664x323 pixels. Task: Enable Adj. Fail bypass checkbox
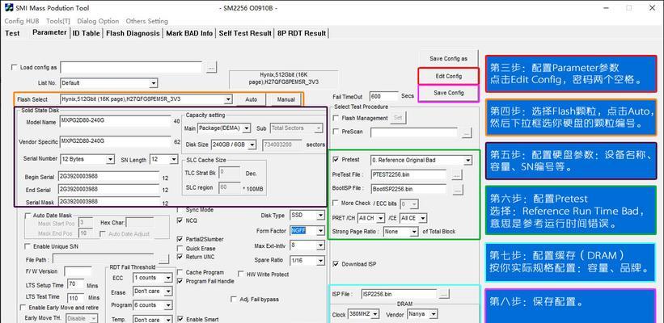point(234,300)
